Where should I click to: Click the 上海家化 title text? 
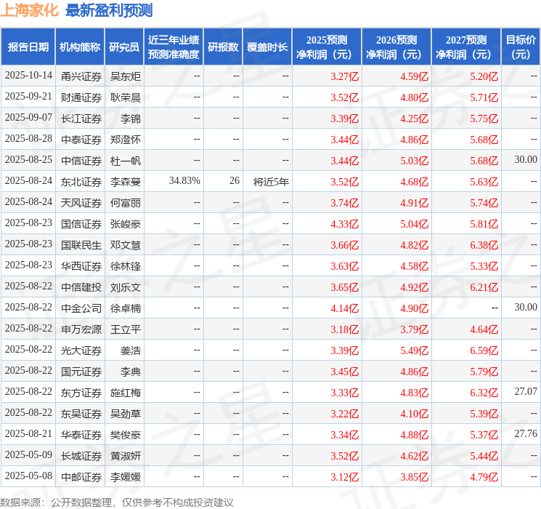tap(29, 10)
